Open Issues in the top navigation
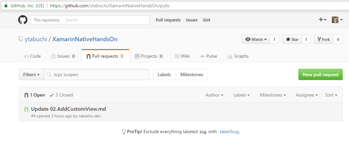The width and height of the screenshot is (349, 144). pyautogui.click(x=192, y=20)
